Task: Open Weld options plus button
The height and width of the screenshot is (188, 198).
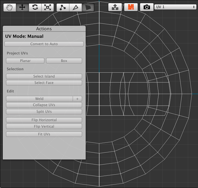Action: coord(77,99)
